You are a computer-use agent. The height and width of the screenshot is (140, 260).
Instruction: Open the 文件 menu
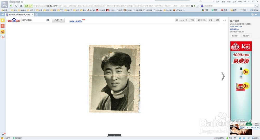pyautogui.click(x=218, y=2)
